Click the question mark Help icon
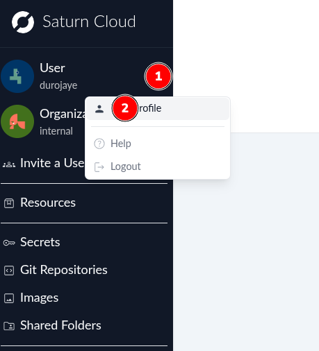The width and height of the screenshot is (319, 351). pos(99,144)
